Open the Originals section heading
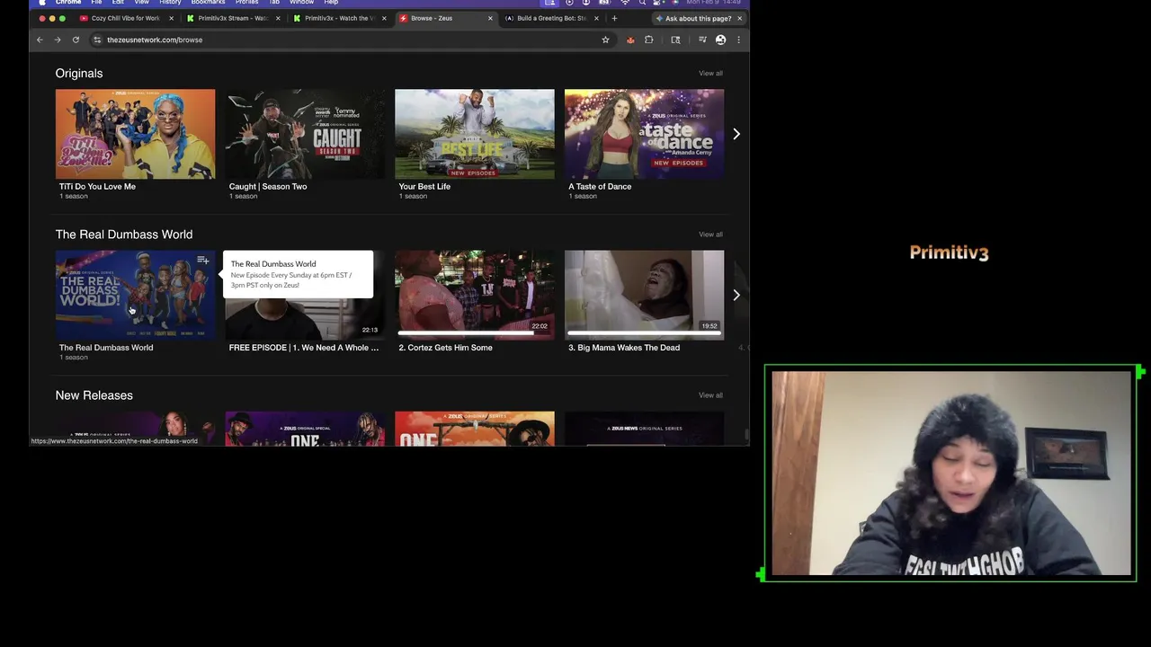The image size is (1151, 647). click(79, 74)
